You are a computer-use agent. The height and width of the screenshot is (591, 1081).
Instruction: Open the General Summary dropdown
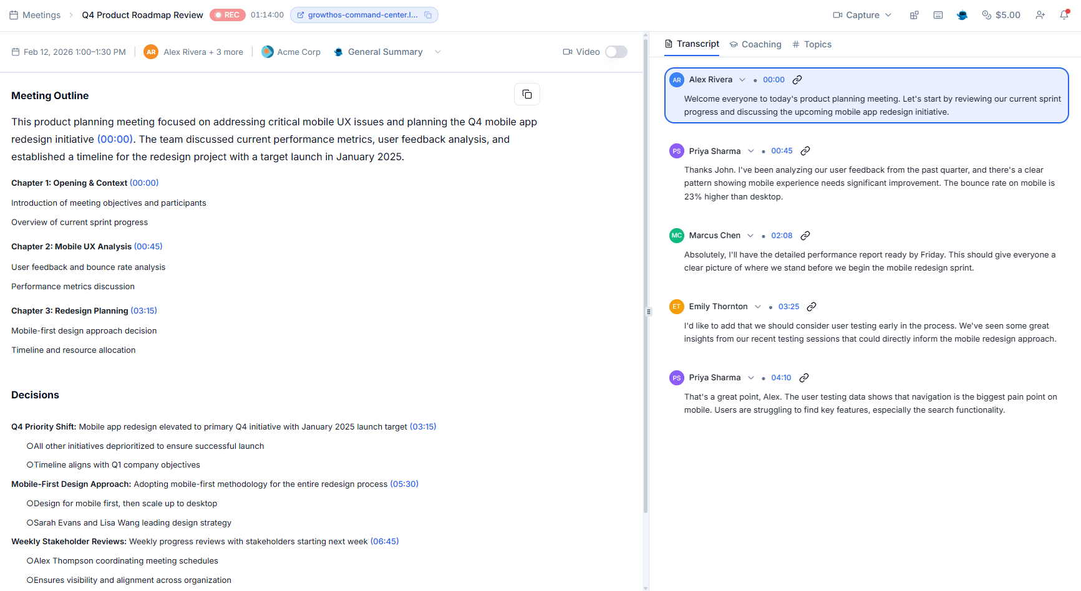point(438,52)
